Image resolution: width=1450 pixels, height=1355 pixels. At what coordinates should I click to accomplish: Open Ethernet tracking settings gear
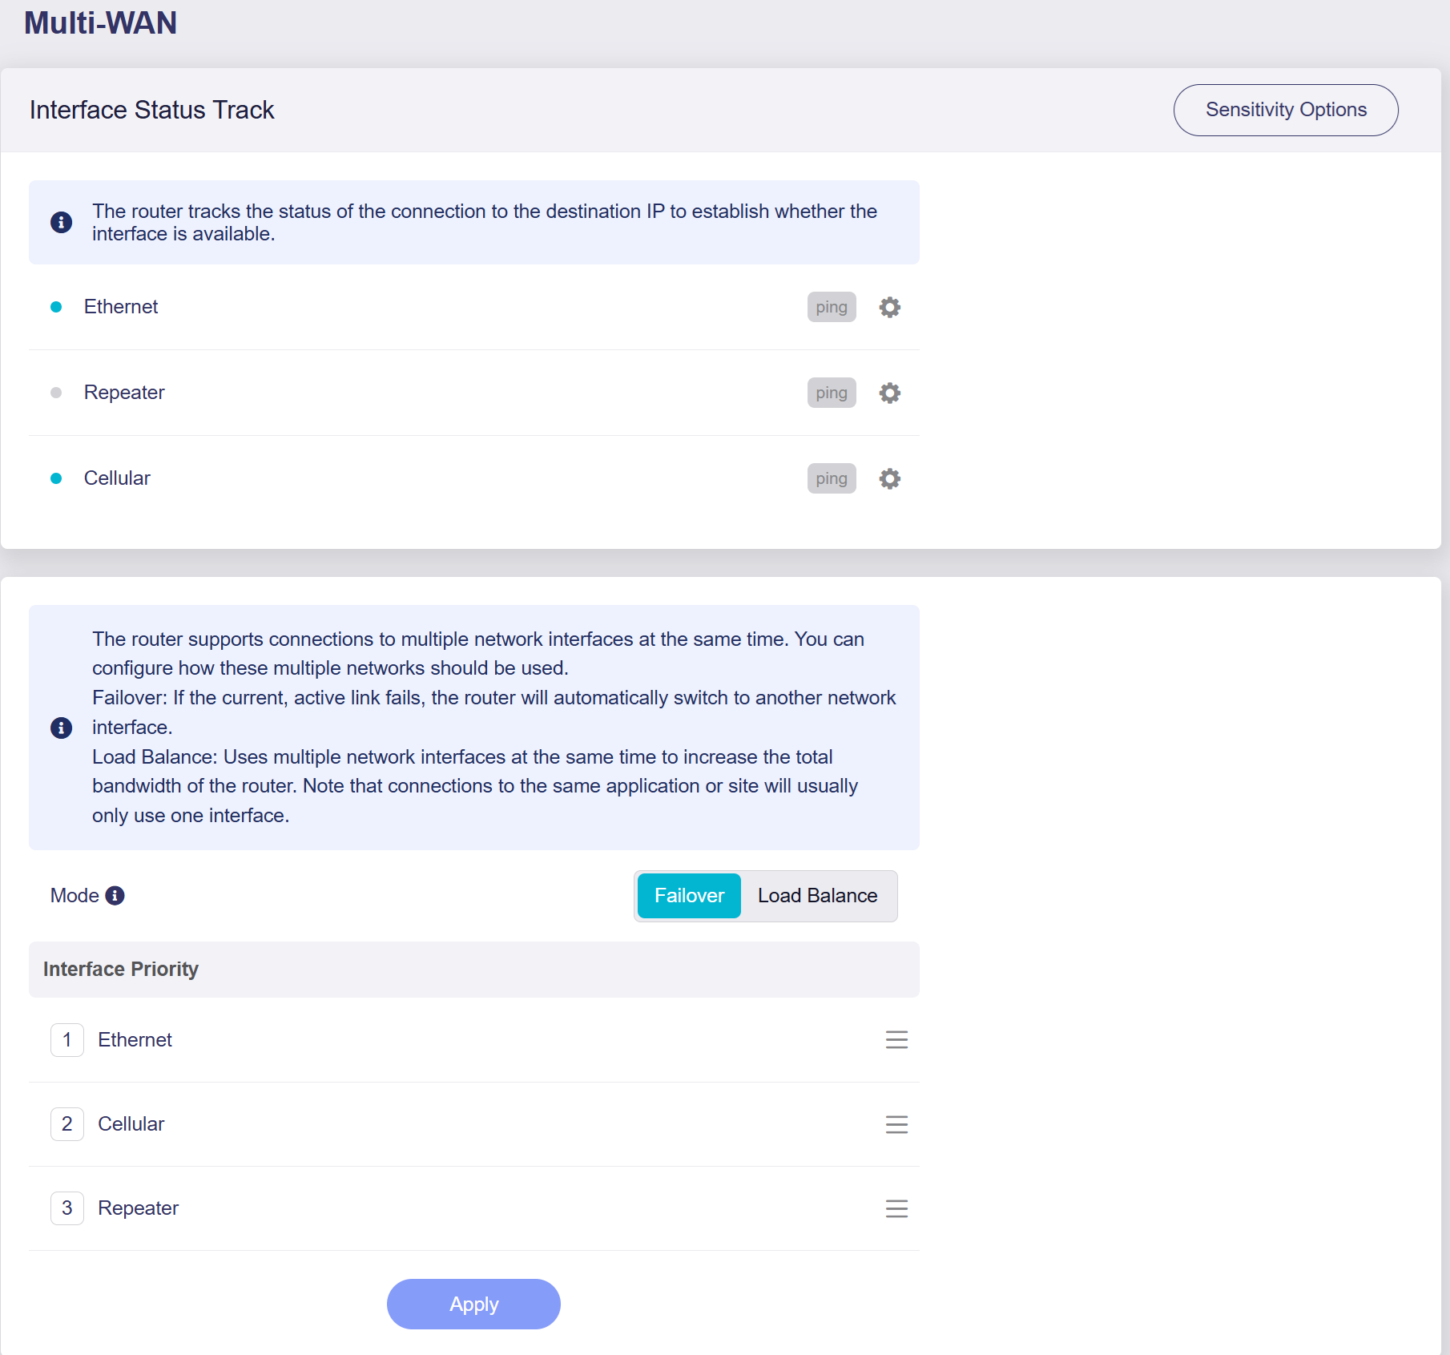(889, 307)
